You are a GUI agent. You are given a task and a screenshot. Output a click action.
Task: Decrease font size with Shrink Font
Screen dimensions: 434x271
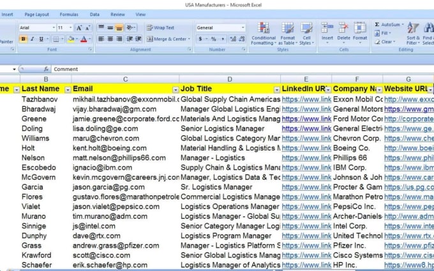click(x=87, y=27)
